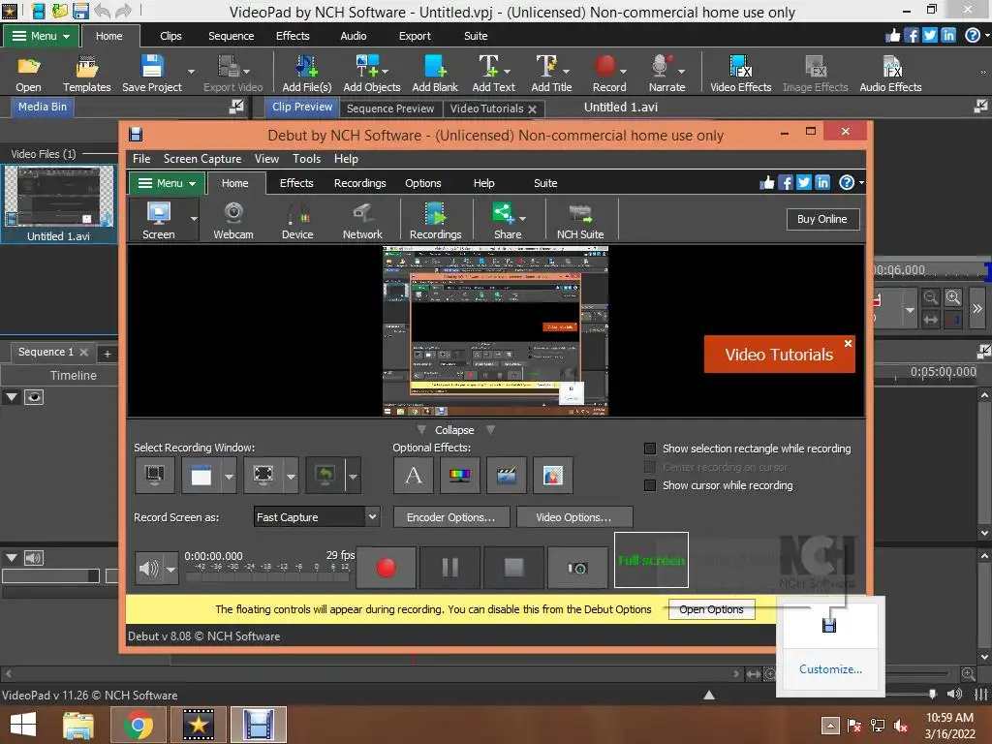The width and height of the screenshot is (992, 744).
Task: Click the Screen capture icon in Debut
Action: [158, 220]
